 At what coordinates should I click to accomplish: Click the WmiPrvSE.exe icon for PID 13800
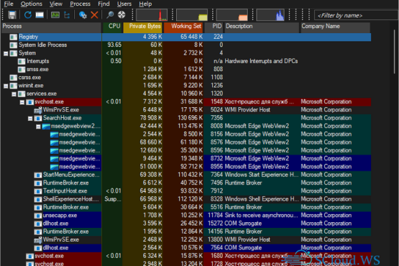pos(38,240)
